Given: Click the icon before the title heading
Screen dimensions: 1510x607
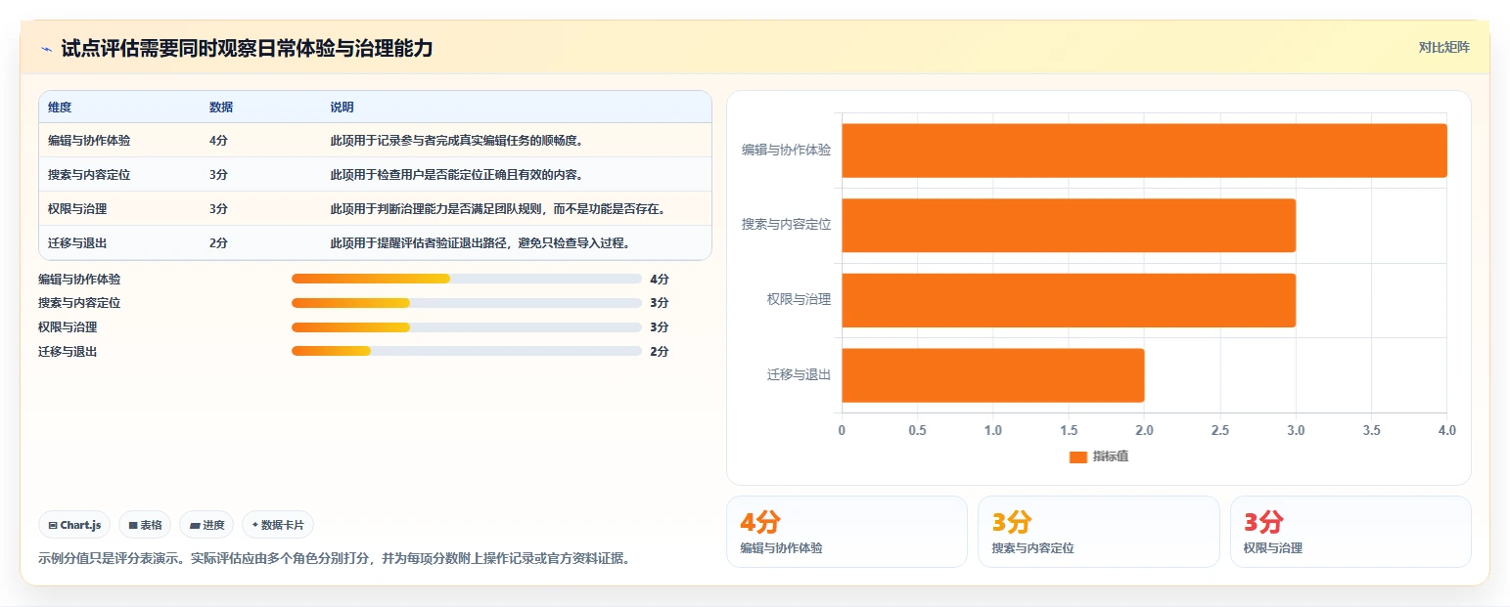Looking at the screenshot, I should click(46, 49).
